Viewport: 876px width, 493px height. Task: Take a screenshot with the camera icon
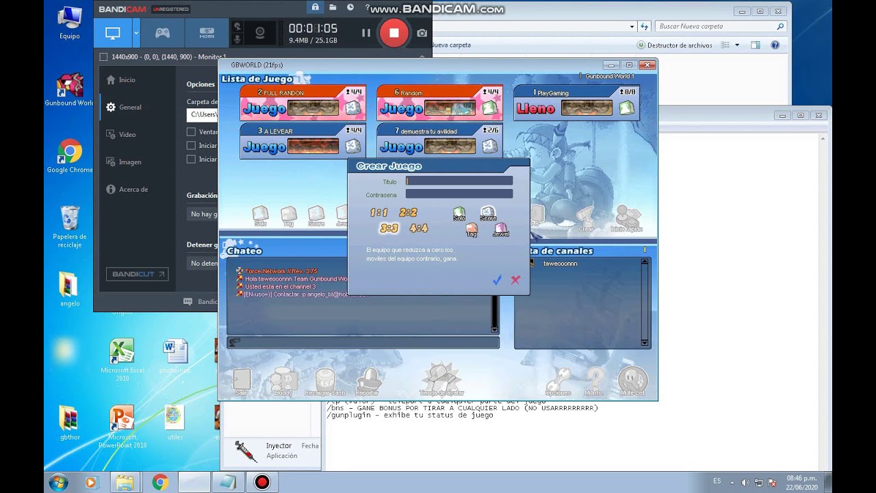pyautogui.click(x=422, y=33)
